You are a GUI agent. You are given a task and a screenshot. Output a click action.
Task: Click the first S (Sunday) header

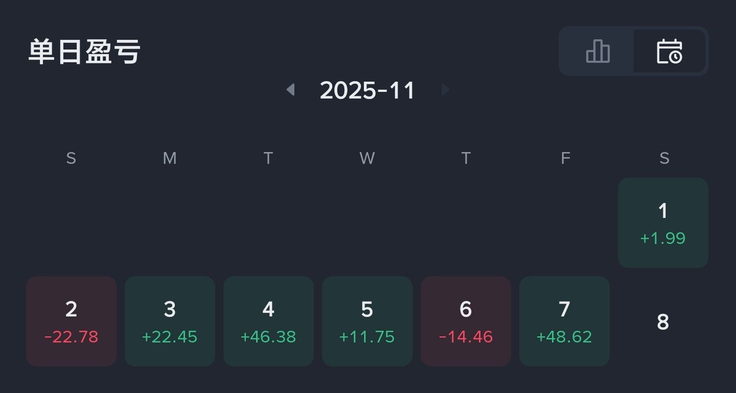[71, 158]
